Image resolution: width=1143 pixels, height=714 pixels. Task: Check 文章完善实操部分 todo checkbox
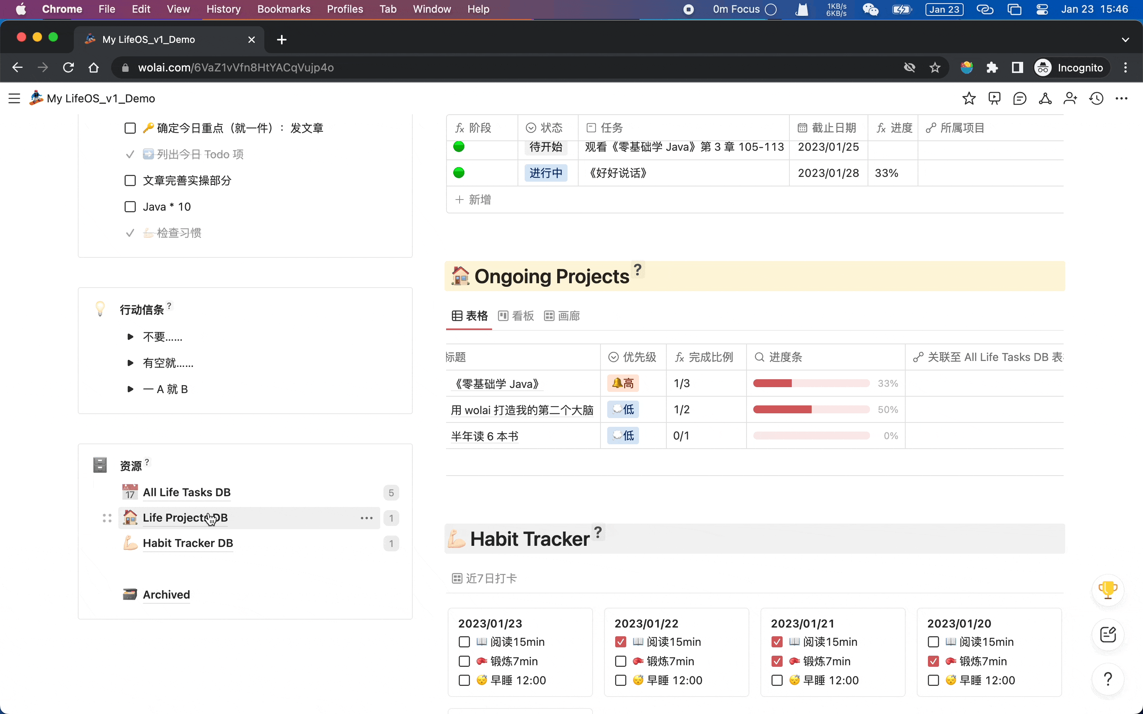(130, 180)
